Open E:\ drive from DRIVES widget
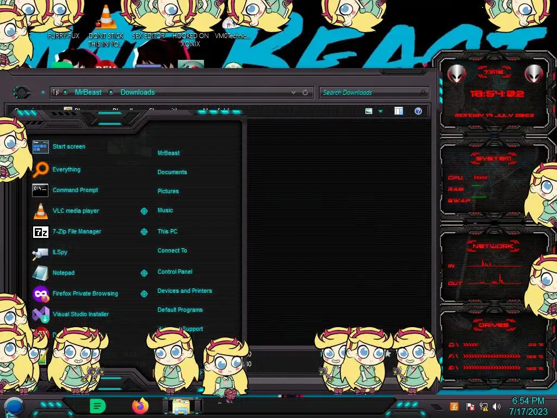 coord(454,368)
